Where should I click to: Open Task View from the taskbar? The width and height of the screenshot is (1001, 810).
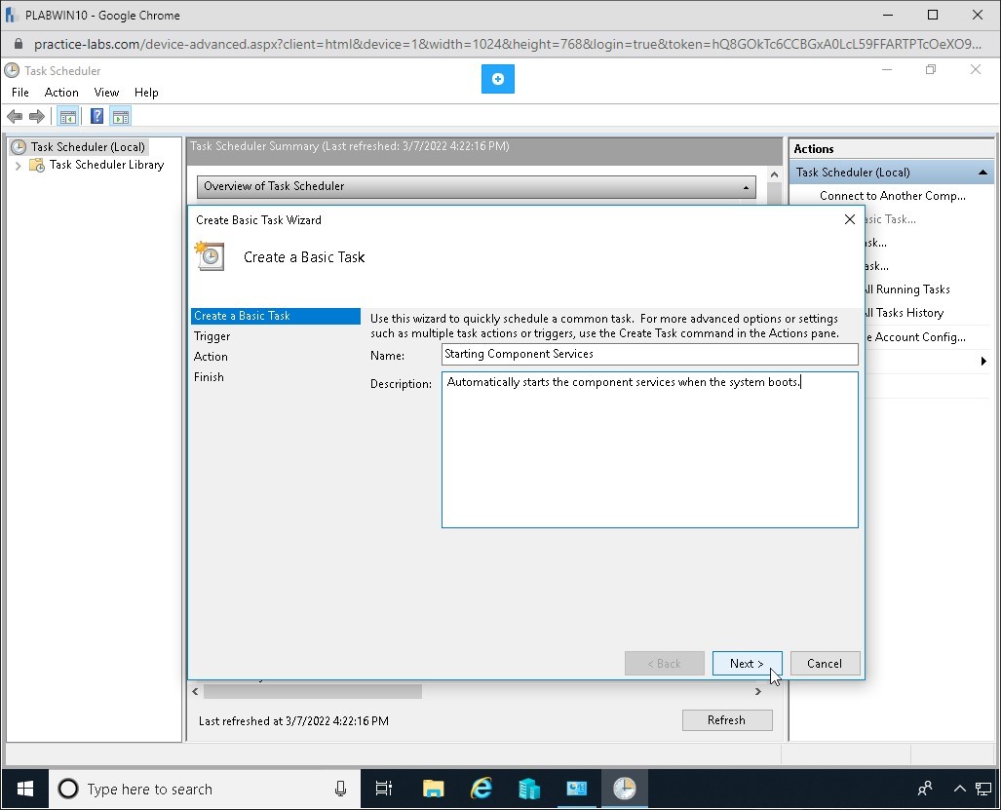coord(384,789)
